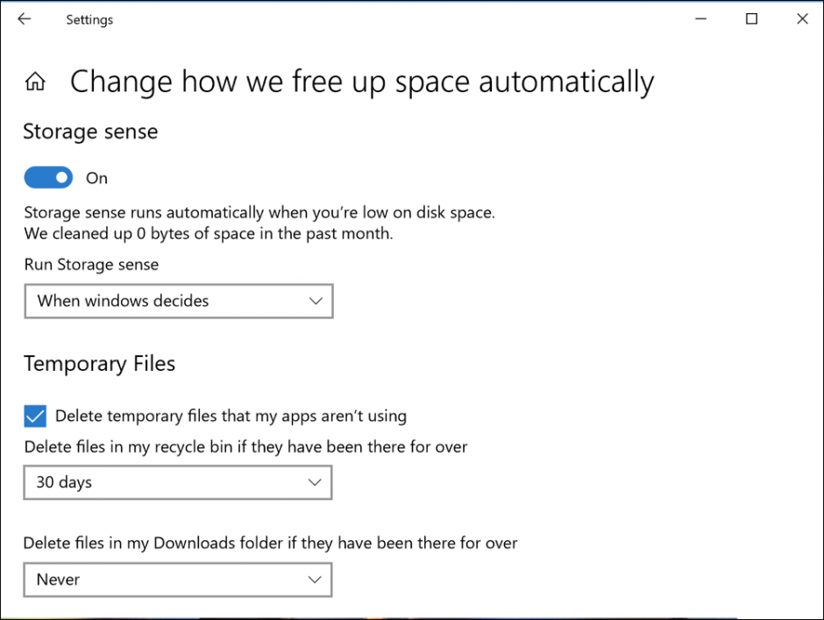The height and width of the screenshot is (620, 824).
Task: Uncheck delete temporary files my apps aren't using
Action: pos(35,416)
